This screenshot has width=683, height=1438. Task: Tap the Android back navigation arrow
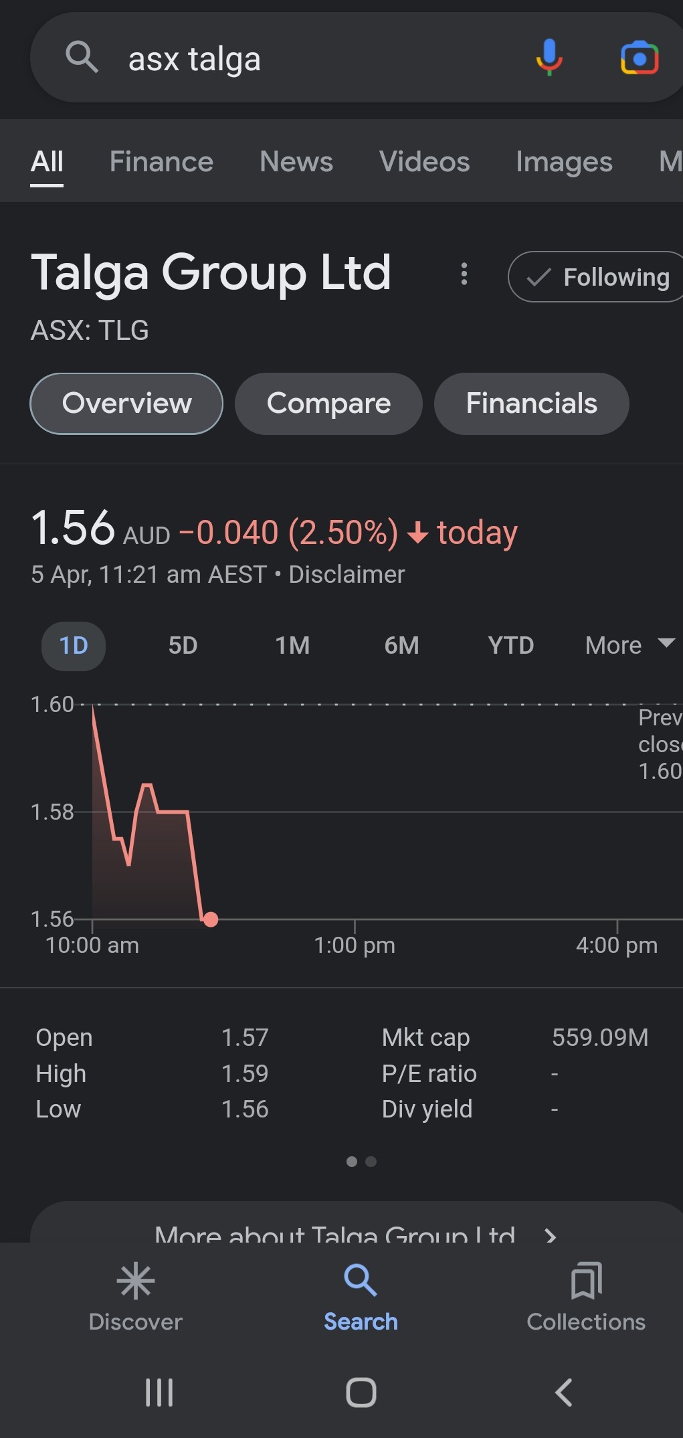click(x=564, y=1392)
